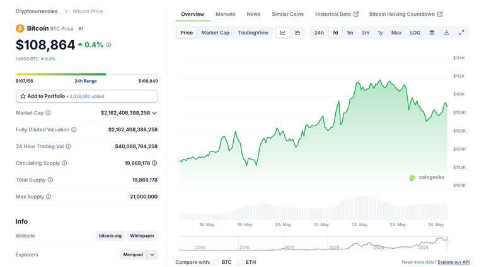Toggle LOG scale on the chart
Viewport: 484px width, 267px height.
click(415, 33)
